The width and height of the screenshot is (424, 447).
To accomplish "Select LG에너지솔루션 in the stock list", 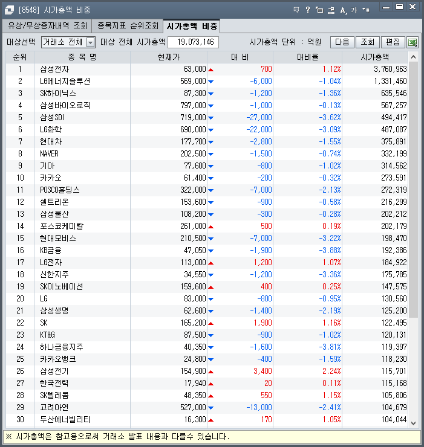I will (65, 82).
